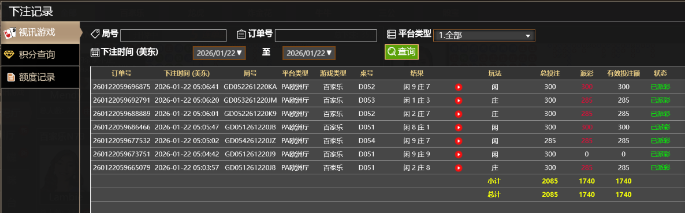Click the 局号 tag icon

[x=95, y=34]
